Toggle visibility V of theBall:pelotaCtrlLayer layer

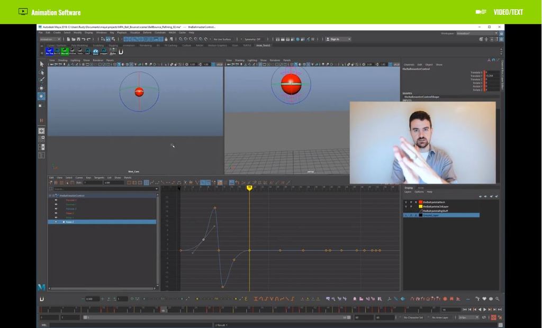point(406,206)
